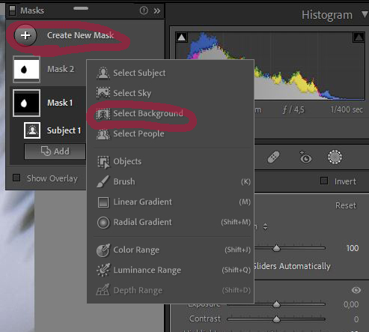The image size is (369, 332).
Task: Open the preset up-down arrows dropdown
Action: pos(265,227)
